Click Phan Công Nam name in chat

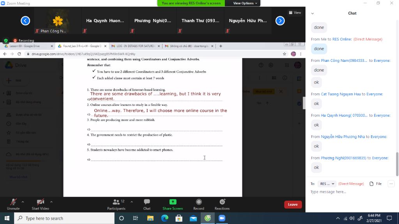tap(344, 60)
